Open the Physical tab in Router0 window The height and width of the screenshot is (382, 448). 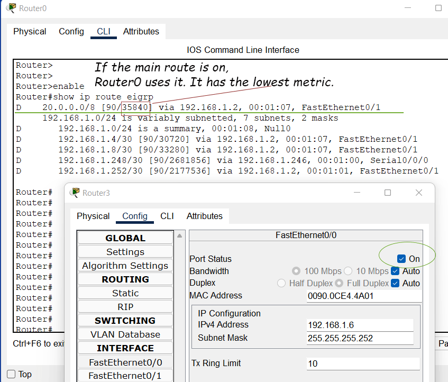click(30, 31)
